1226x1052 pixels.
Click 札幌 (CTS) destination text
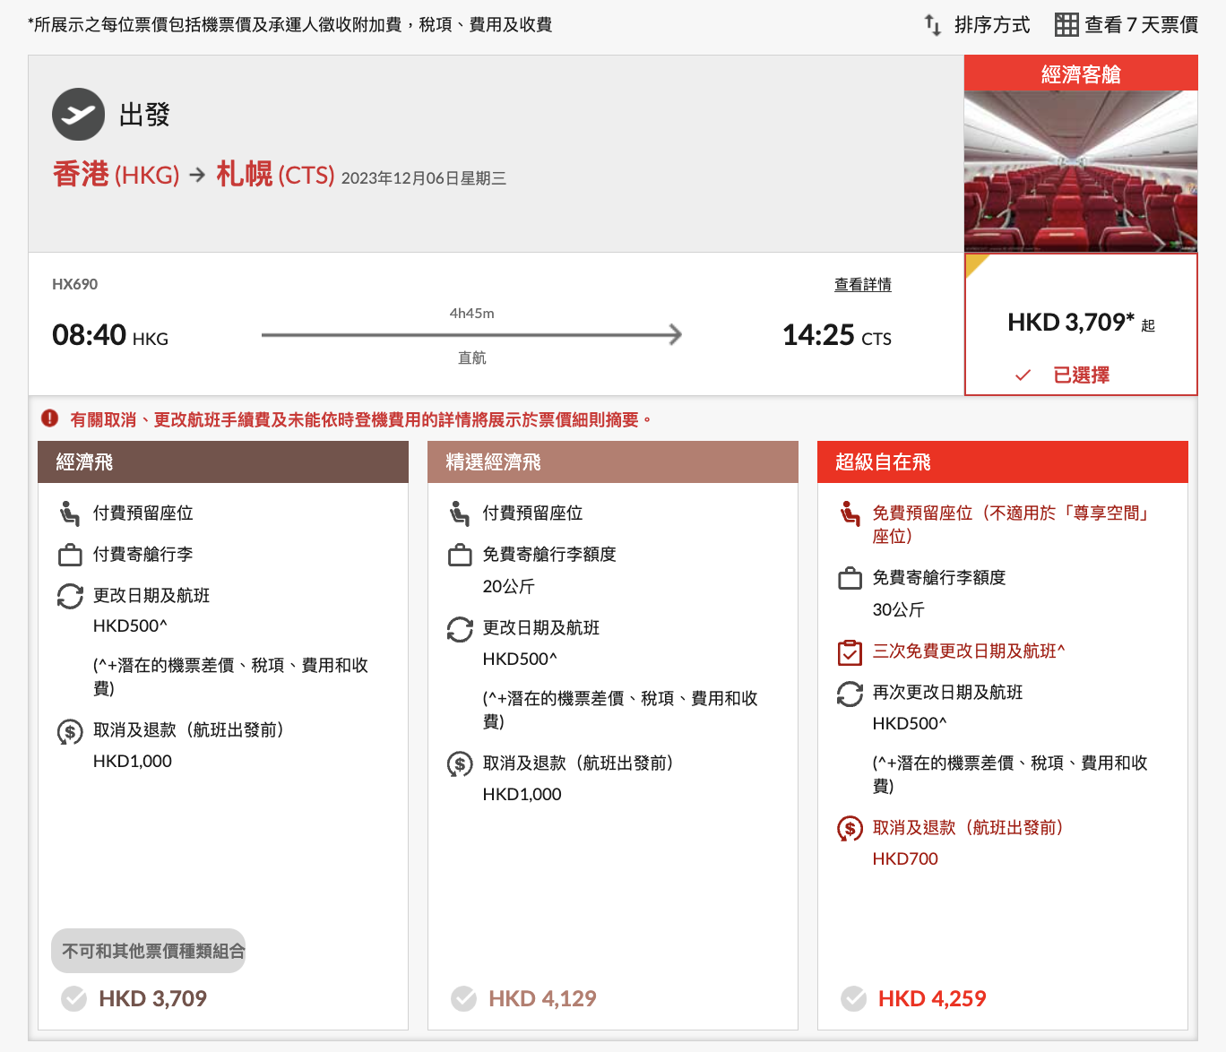(x=275, y=174)
